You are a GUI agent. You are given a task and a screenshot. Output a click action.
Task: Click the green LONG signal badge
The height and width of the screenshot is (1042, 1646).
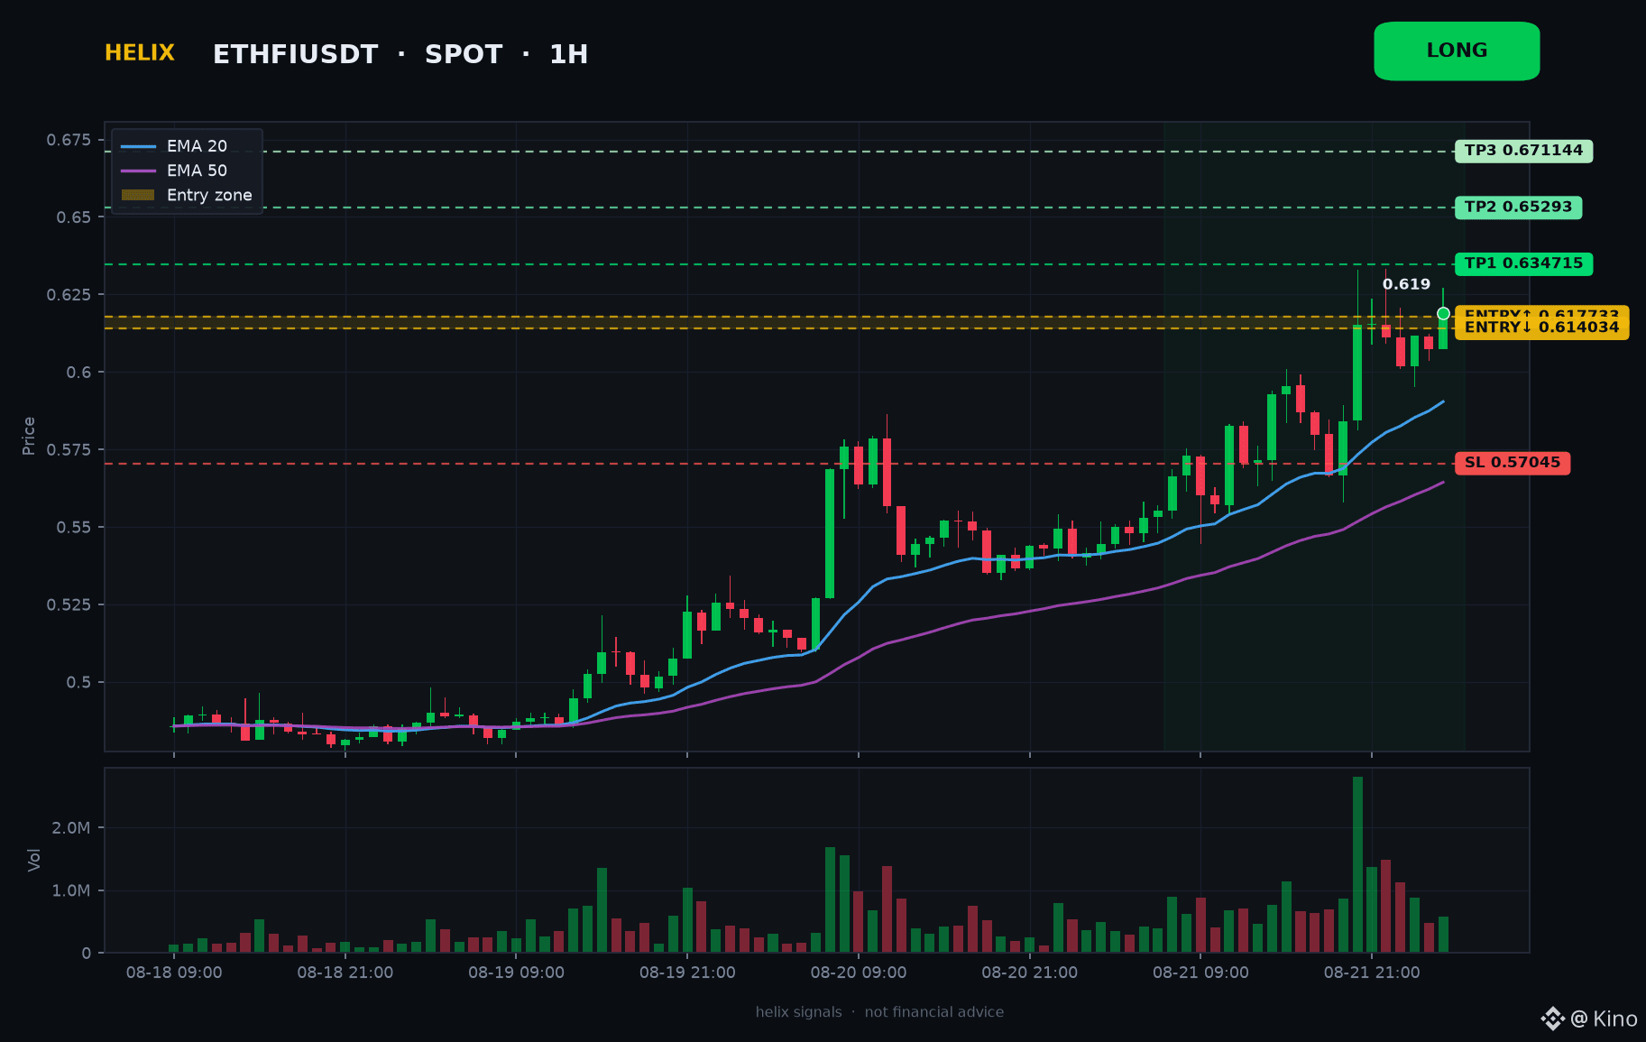1457,51
